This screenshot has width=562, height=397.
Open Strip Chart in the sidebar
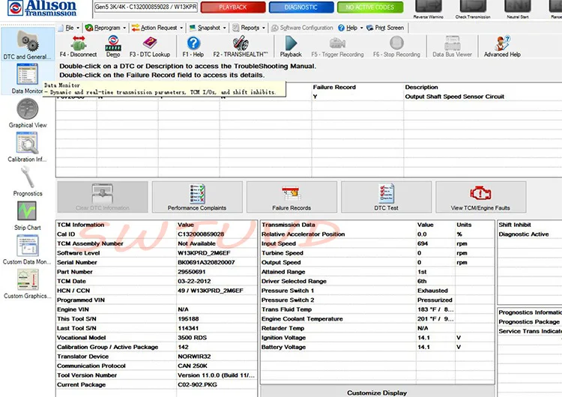pos(28,214)
